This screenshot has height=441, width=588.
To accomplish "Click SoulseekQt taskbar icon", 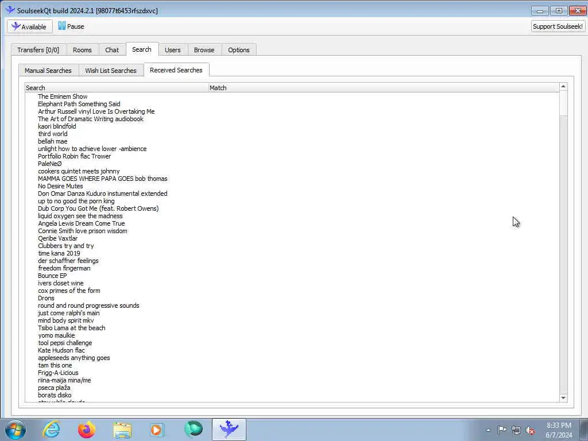I will tap(229, 430).
